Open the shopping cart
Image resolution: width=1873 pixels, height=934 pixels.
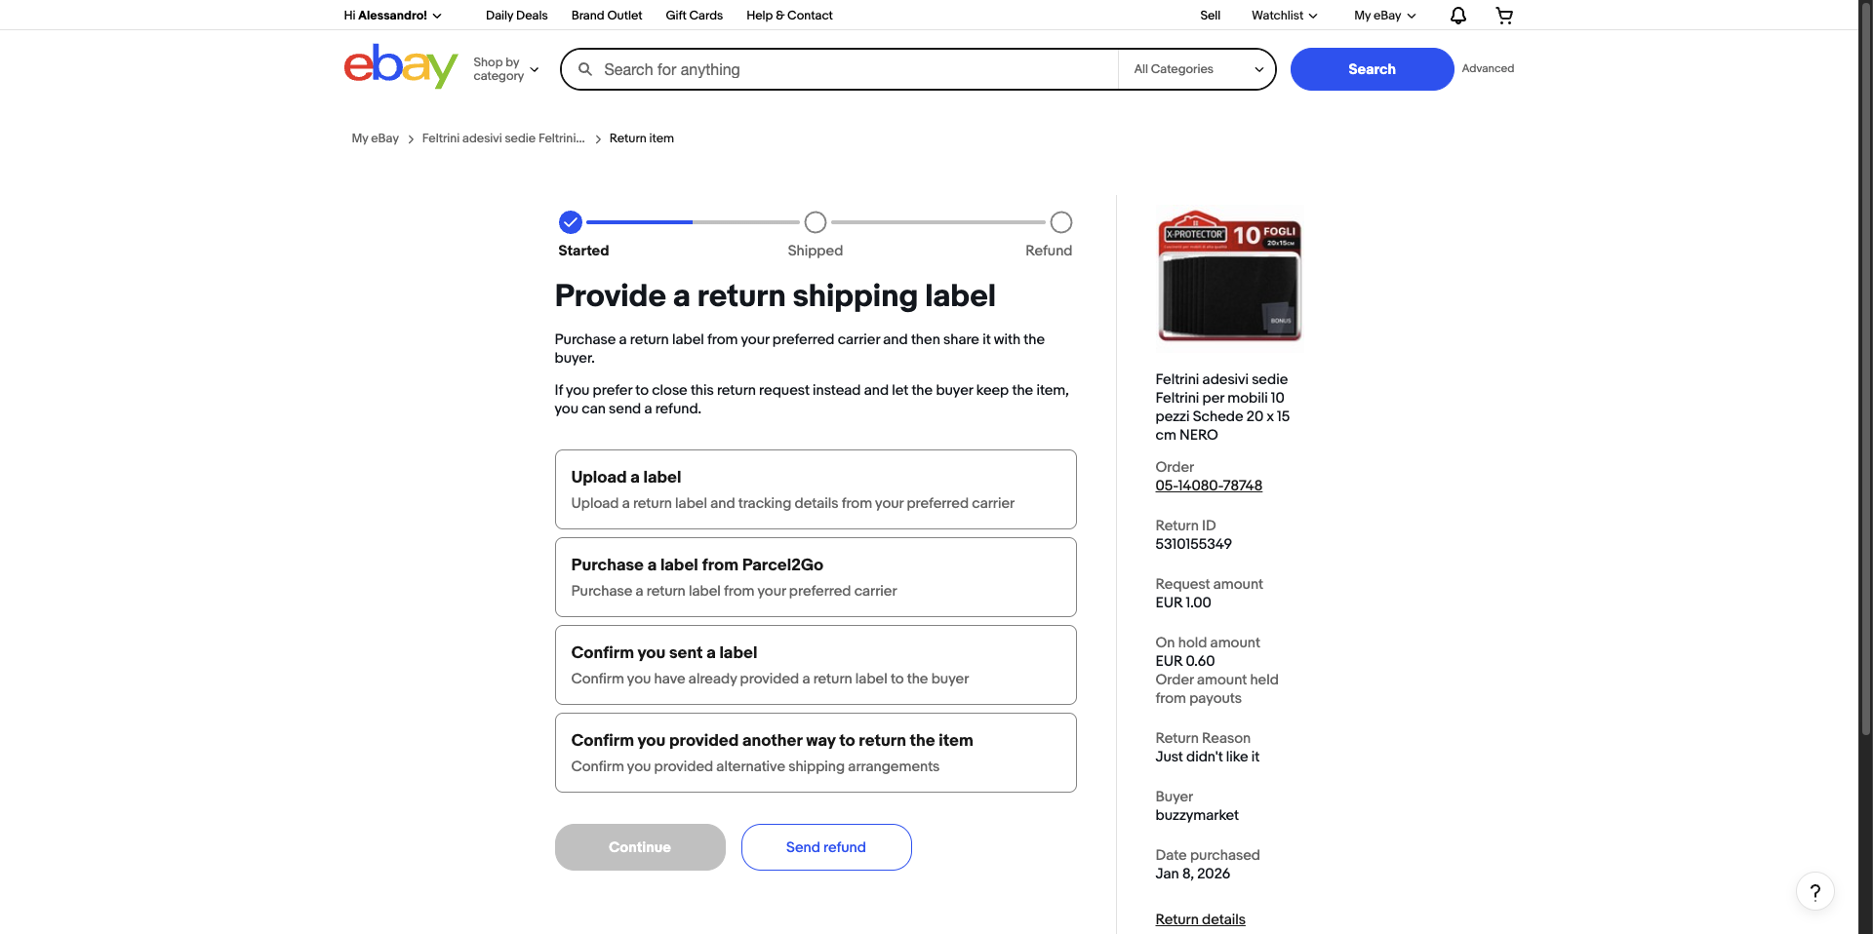tap(1504, 16)
